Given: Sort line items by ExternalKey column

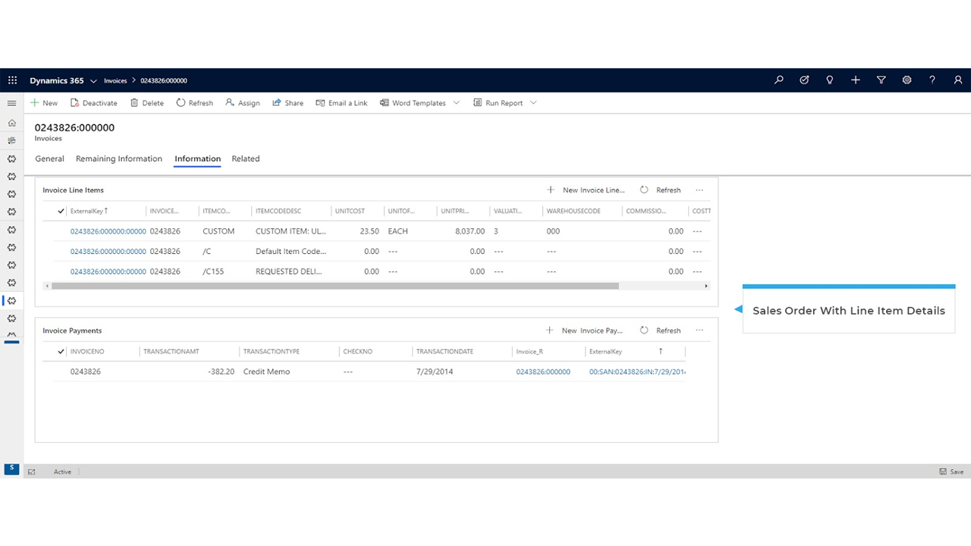Looking at the screenshot, I should click(x=90, y=211).
